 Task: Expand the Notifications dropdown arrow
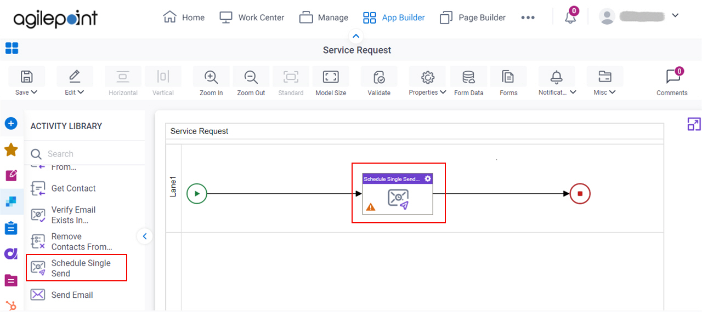pyautogui.click(x=573, y=93)
